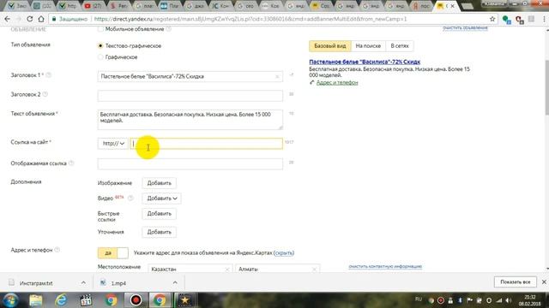549x308 pixels.
Task: Open the http:// protocol dropdown
Action: point(112,144)
